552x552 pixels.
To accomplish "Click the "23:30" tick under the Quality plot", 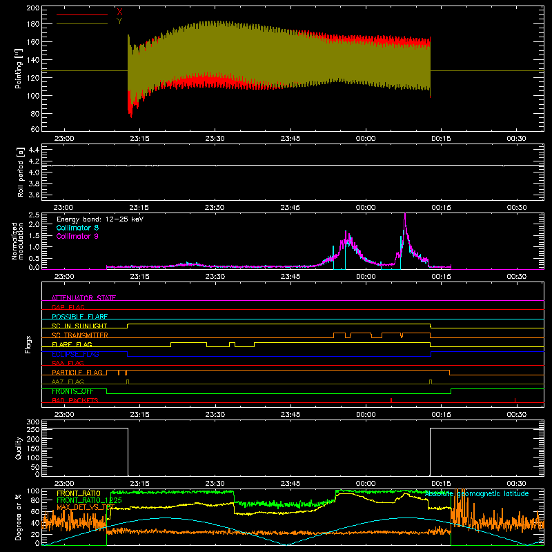I will 215,484.
